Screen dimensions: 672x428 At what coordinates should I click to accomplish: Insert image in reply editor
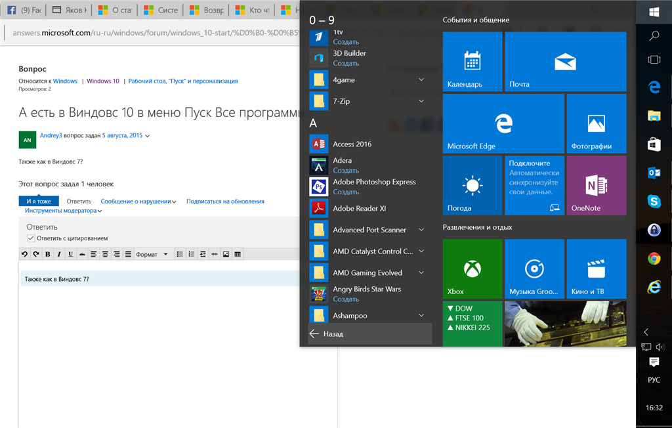point(226,254)
